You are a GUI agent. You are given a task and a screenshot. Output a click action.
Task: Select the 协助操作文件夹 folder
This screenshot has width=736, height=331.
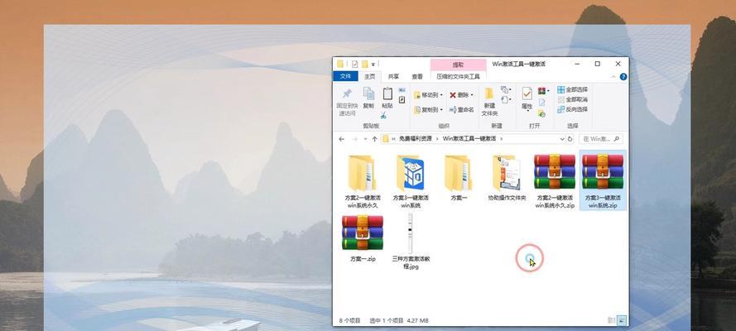[x=507, y=178]
